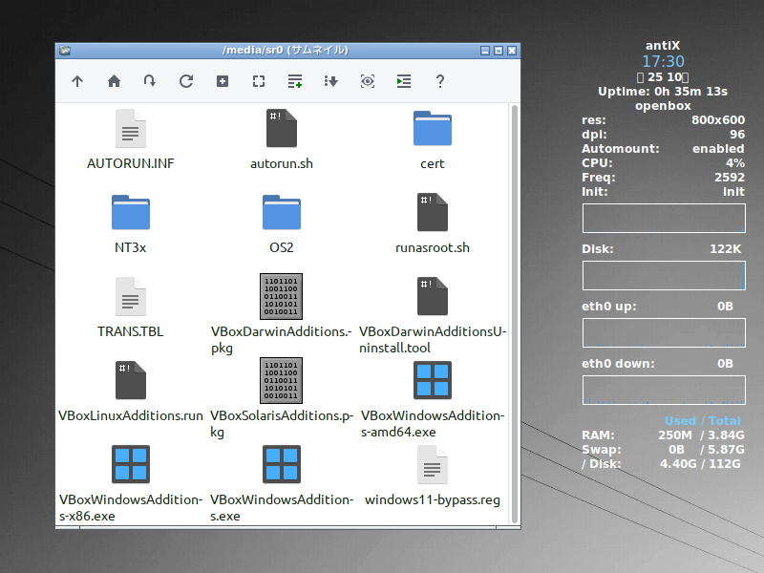Open the NT3x folder
The width and height of the screenshot is (764, 573).
coord(131,212)
